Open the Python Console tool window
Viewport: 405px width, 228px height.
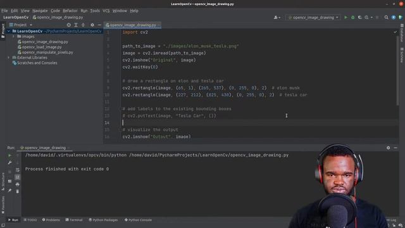click(138, 220)
